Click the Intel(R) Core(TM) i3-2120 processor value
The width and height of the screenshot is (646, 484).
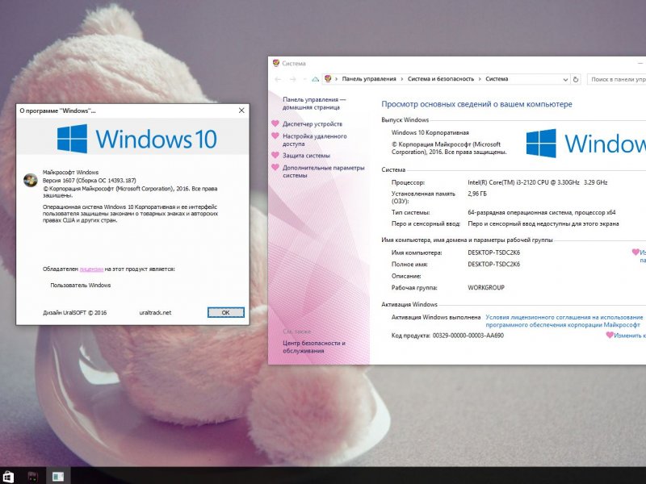pos(538,182)
